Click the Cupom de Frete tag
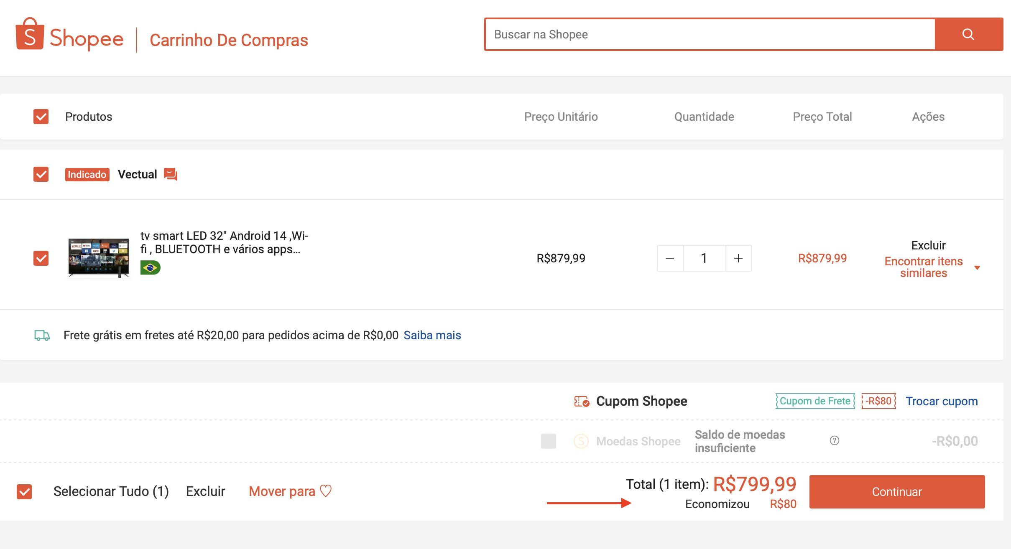 click(x=815, y=401)
